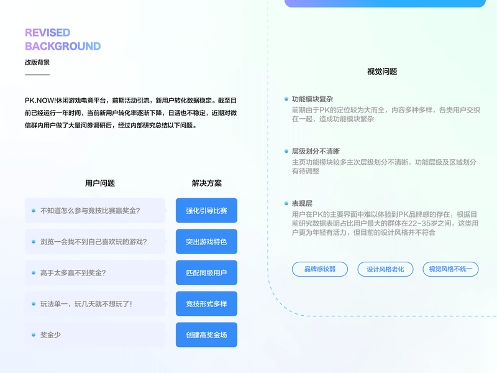Select the 层级划分不清晰 bullet title
Image resolution: width=497 pixels, height=373 pixels.
316,151
